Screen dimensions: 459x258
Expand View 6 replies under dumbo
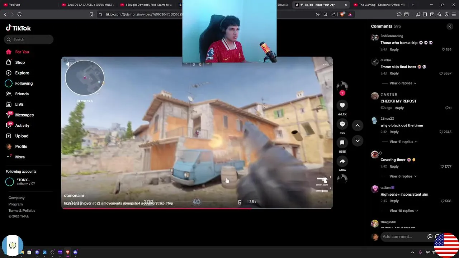(x=403, y=83)
